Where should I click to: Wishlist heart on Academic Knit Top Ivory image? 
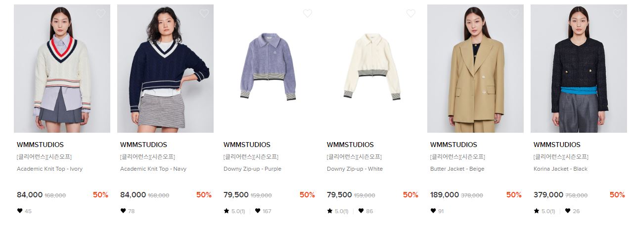pyautogui.click(x=101, y=13)
